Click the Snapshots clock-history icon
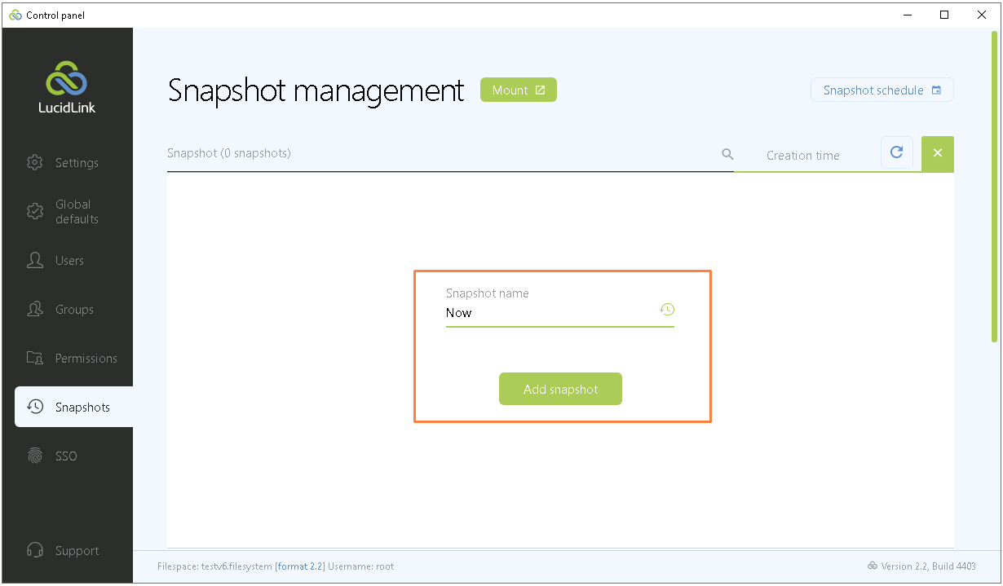 35,407
